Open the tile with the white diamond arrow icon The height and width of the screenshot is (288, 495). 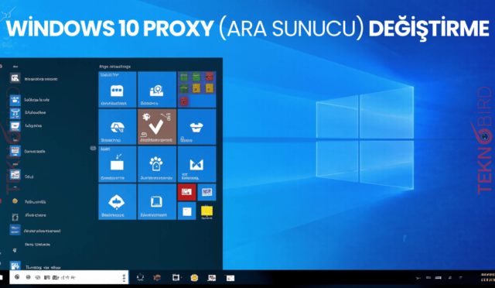[x=118, y=202]
